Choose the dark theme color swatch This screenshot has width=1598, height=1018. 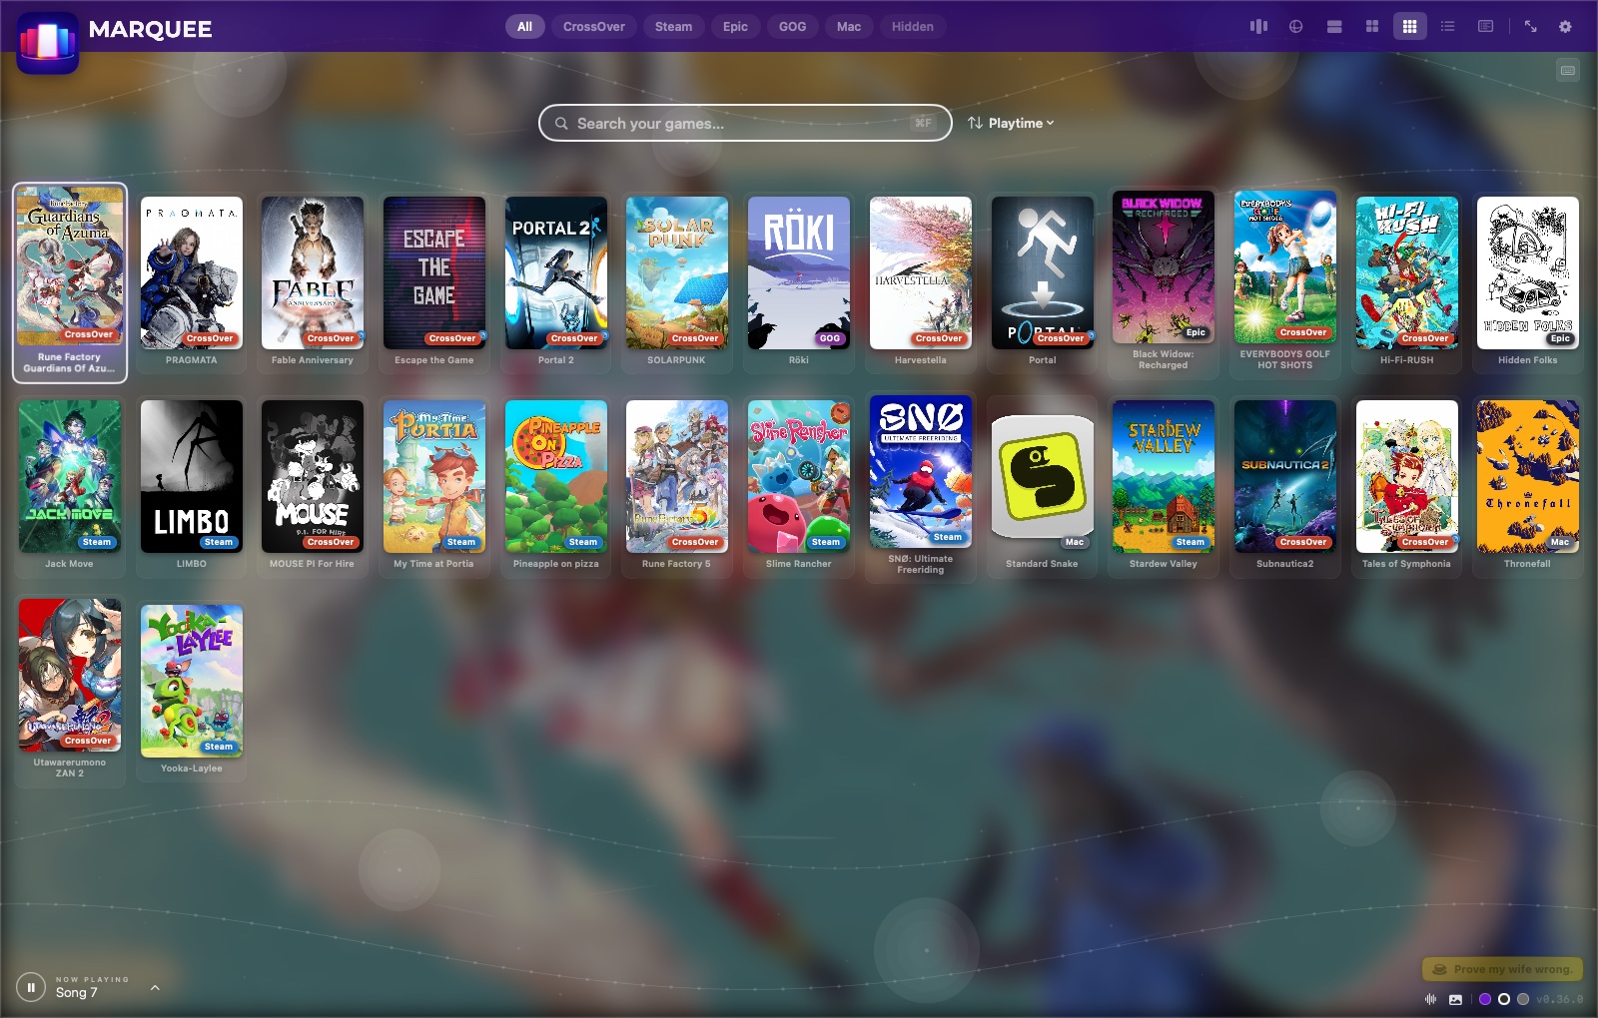[x=1504, y=999]
